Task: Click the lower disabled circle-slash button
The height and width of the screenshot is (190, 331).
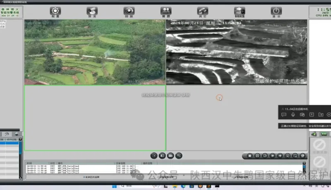Action: tap(319, 162)
